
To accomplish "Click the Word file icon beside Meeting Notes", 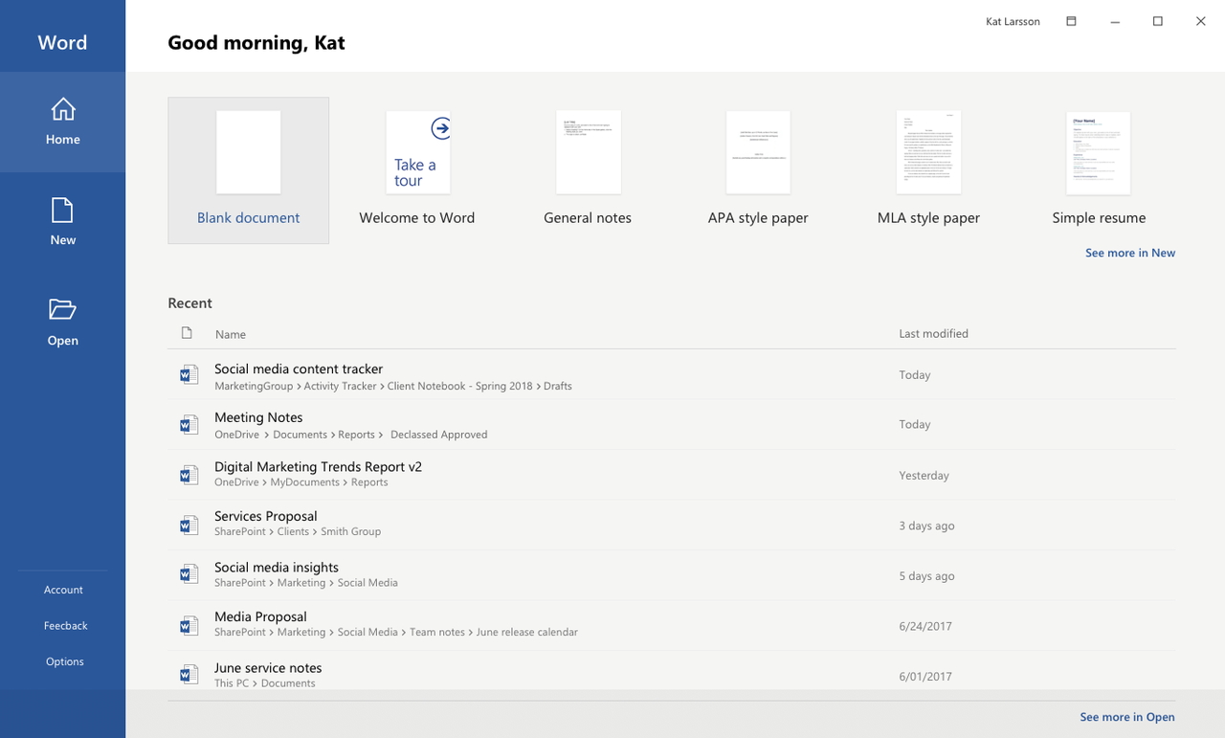I will click(189, 424).
